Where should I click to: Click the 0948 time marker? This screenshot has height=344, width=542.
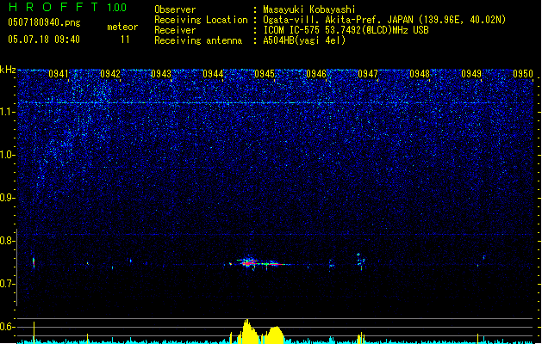pyautogui.click(x=420, y=74)
